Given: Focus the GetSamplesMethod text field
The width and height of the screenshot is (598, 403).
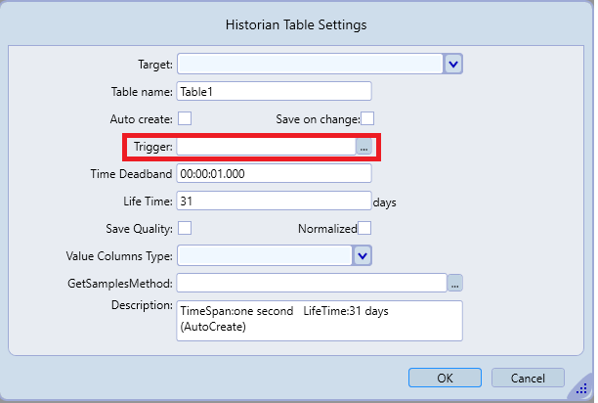Looking at the screenshot, I should click(311, 283).
